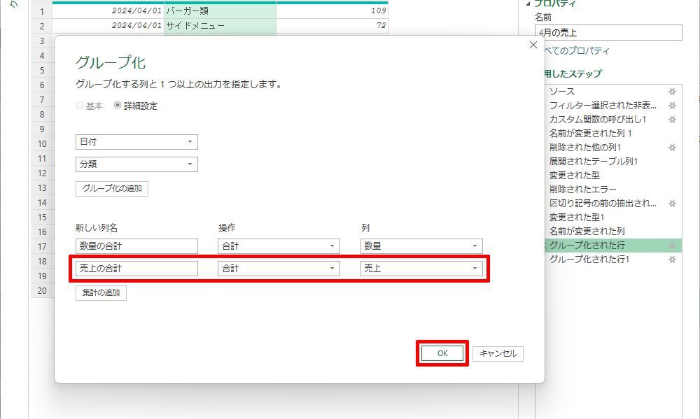The image size is (700, 419).
Task: Open gear settings for 区切り記号の前の抽出 step
Action: (x=672, y=204)
